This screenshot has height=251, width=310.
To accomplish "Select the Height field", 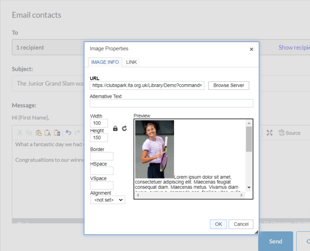I will tap(99, 137).
